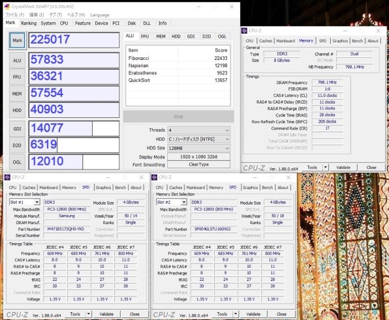Switch to the System tab in CrystalMark
The image size is (389, 320).
[48, 23]
